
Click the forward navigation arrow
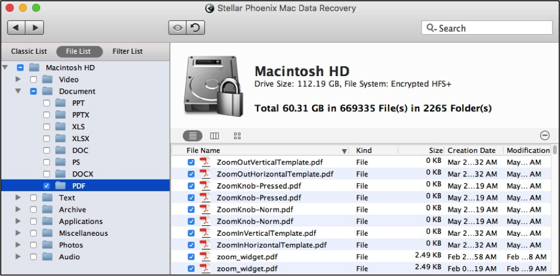click(x=35, y=28)
